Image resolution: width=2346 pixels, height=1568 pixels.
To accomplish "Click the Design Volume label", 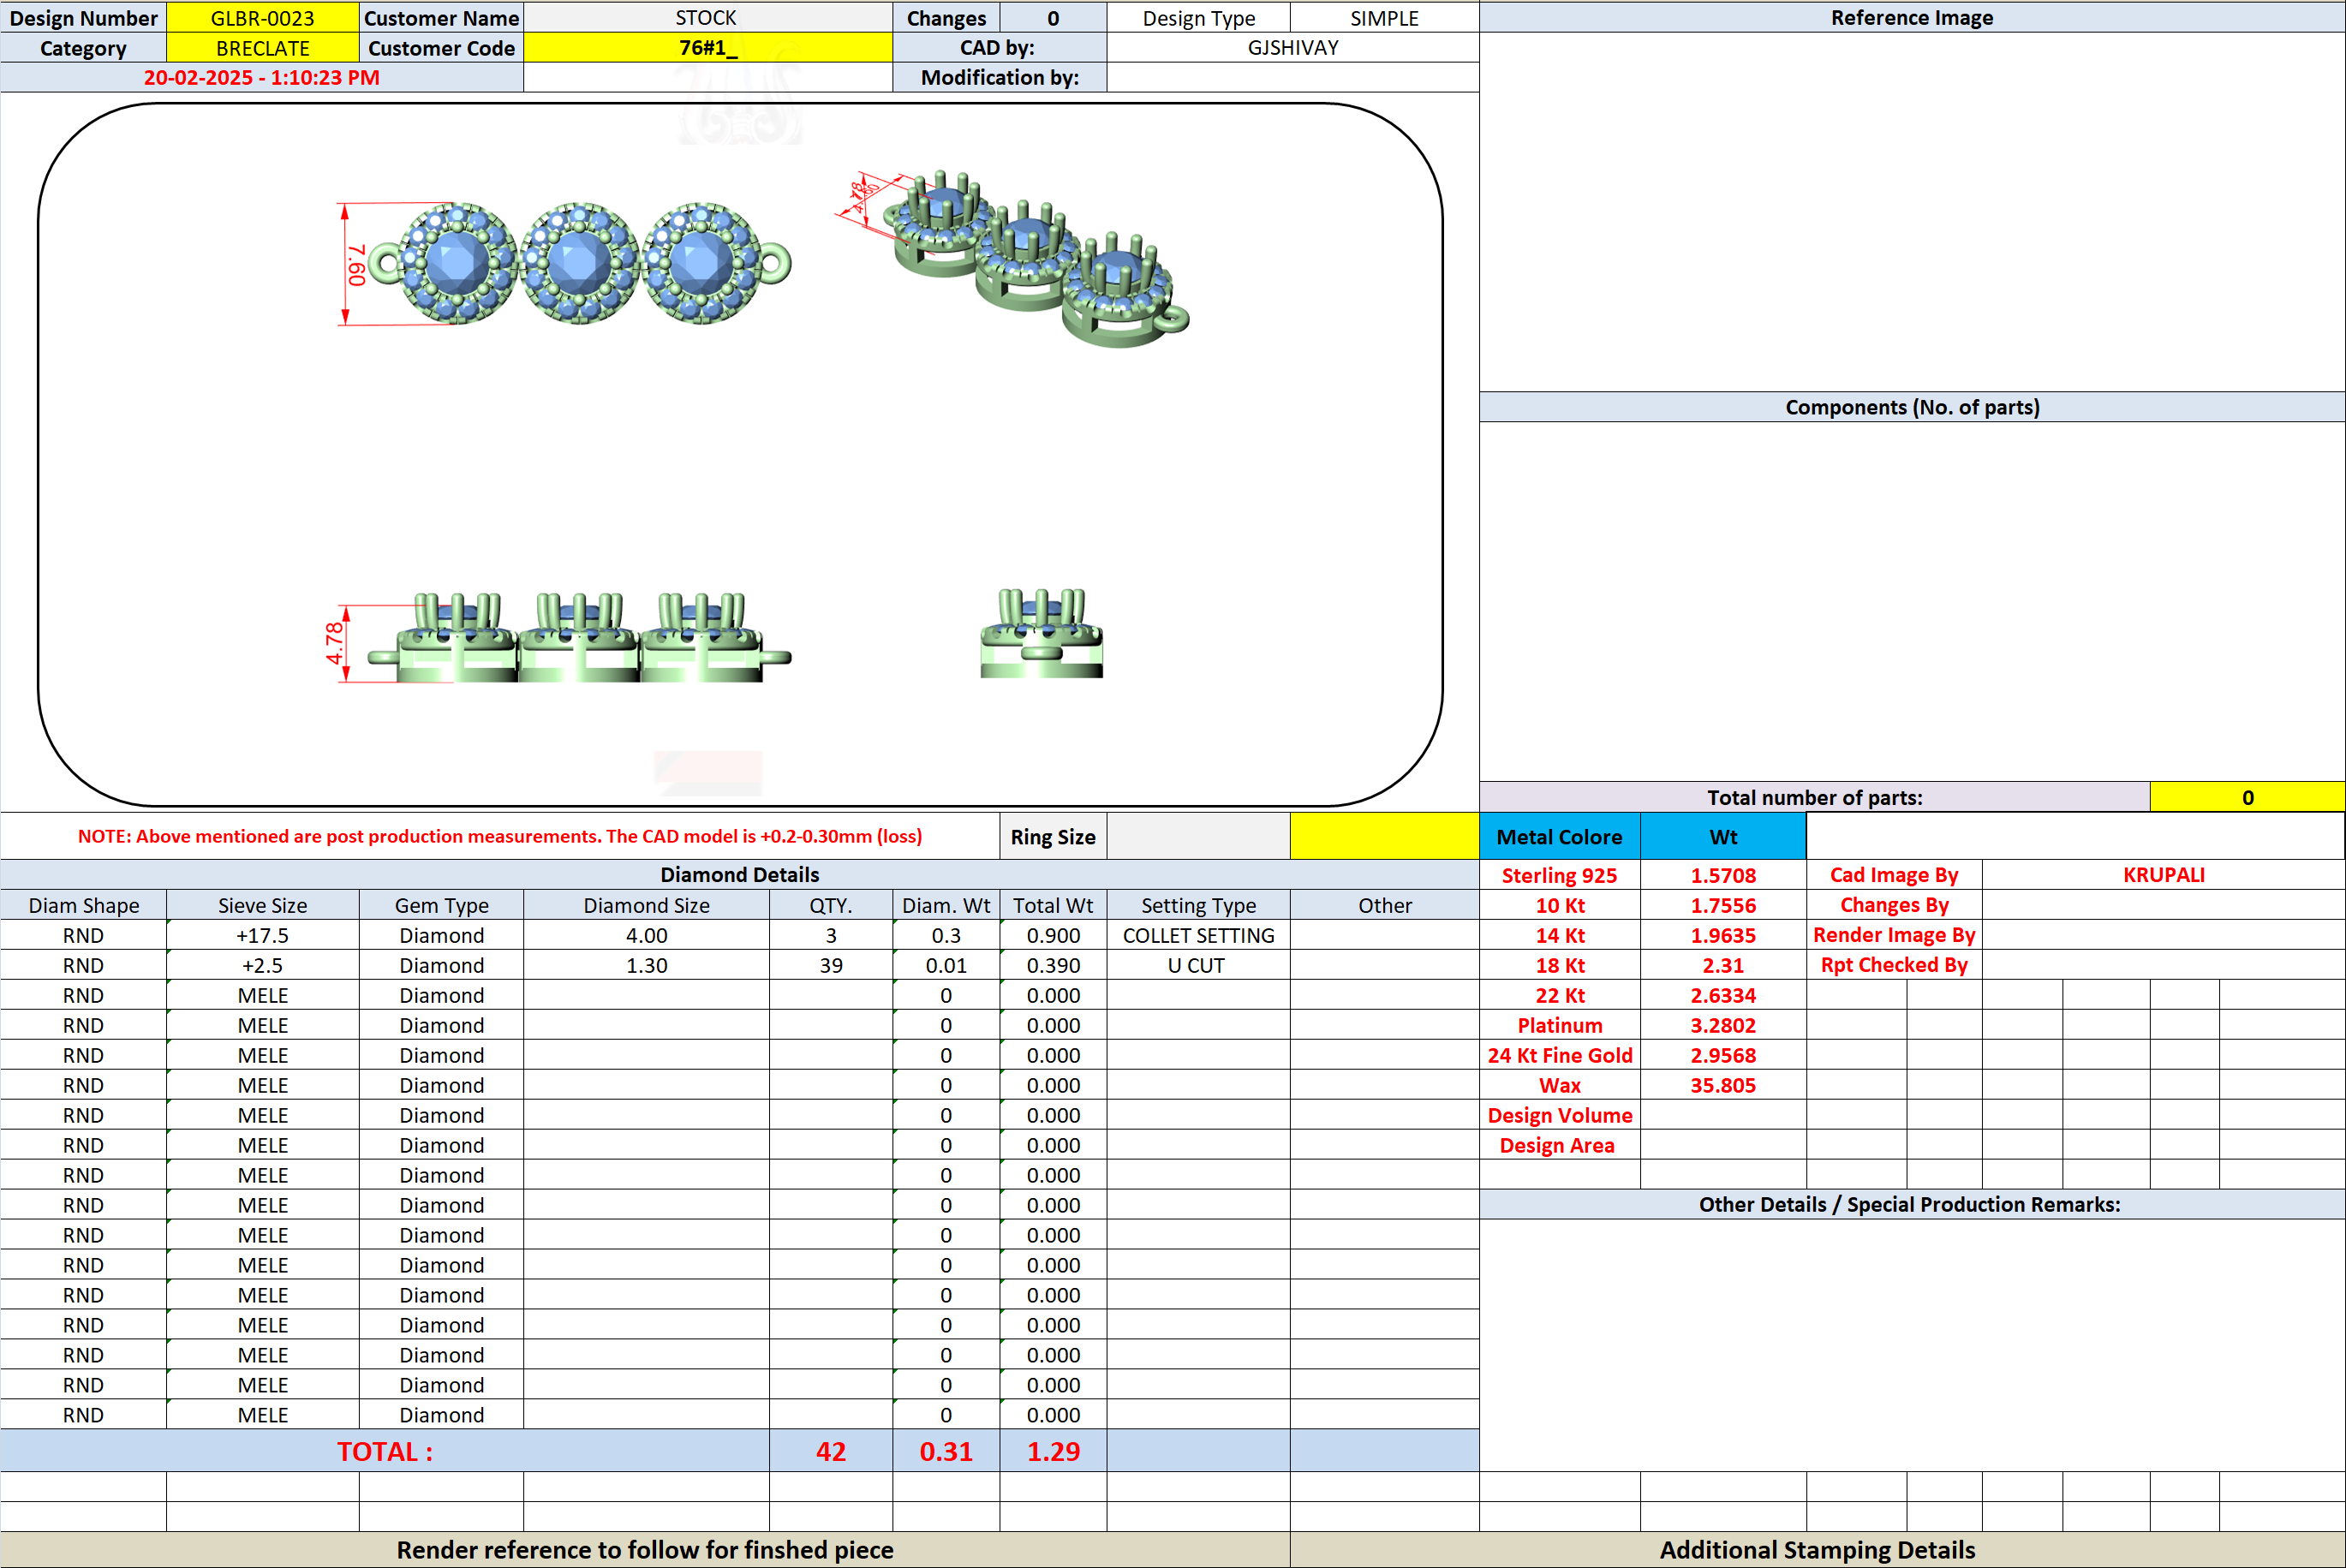I will pos(1559,1115).
